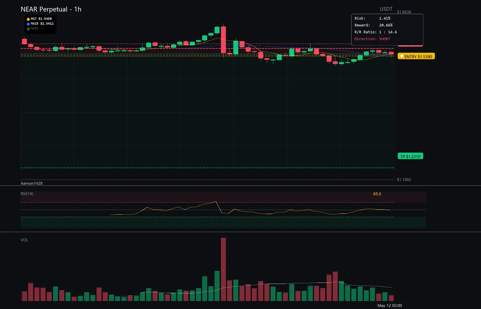Screen dimensions: 481x309
Task: Click the $1.6638 price axis label
Action: click(x=404, y=12)
